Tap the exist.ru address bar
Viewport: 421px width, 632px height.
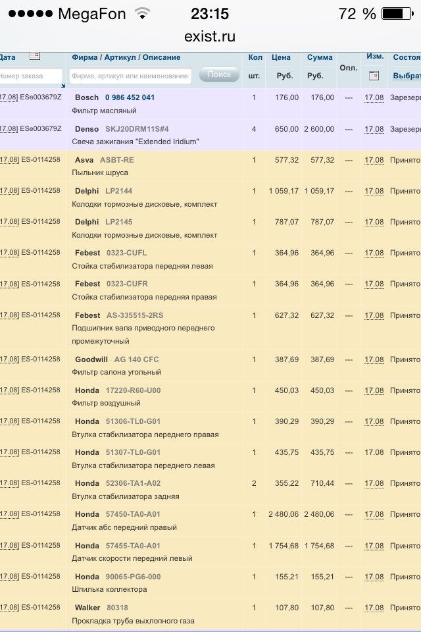point(210,36)
